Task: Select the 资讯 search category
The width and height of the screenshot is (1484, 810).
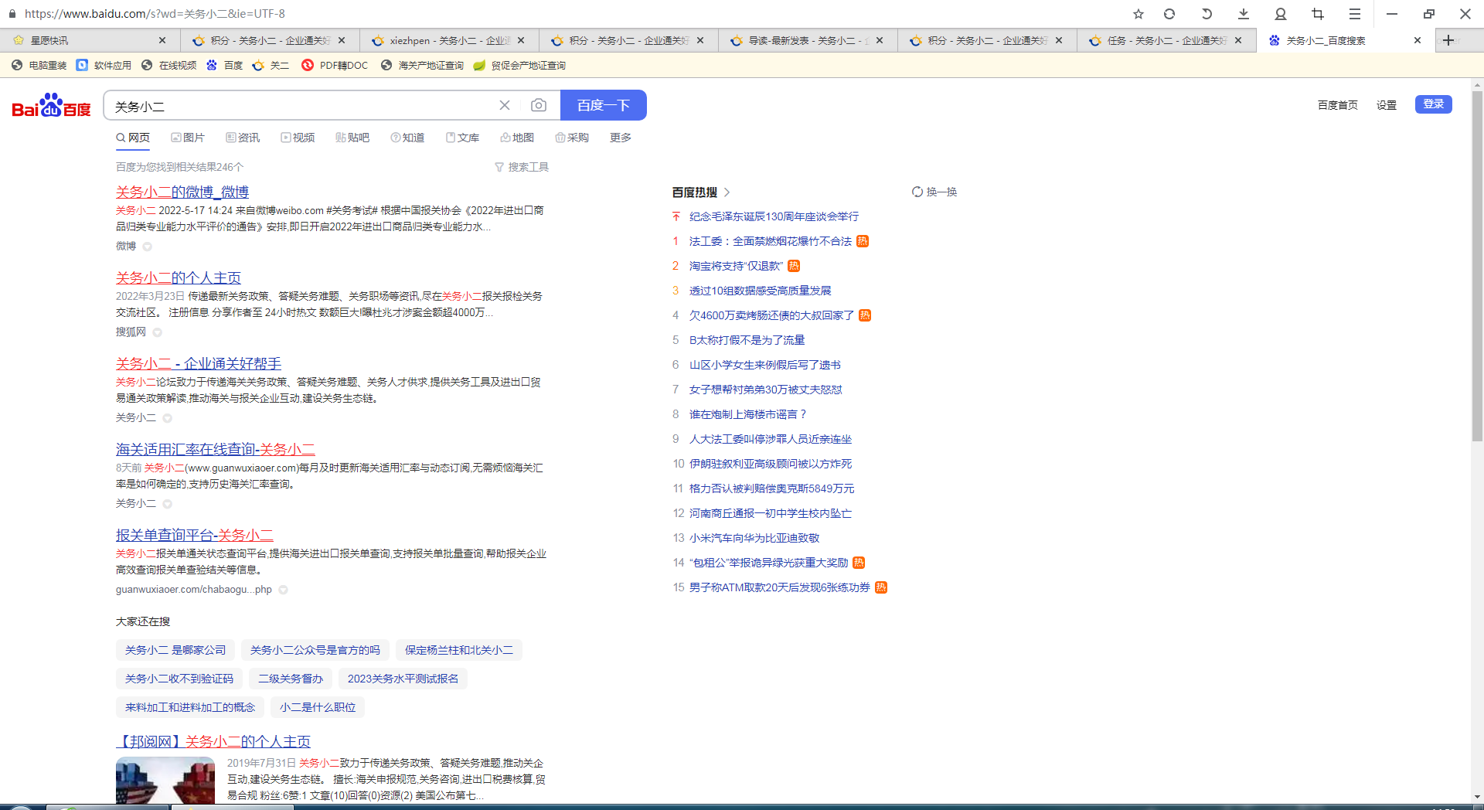Action: [x=243, y=138]
